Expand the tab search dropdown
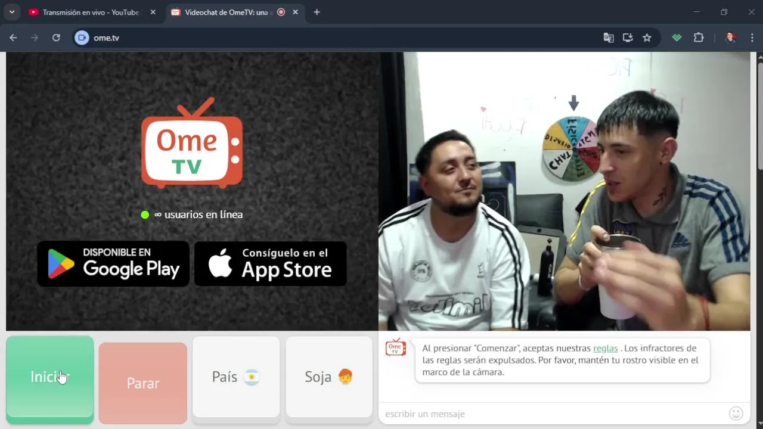The width and height of the screenshot is (763, 429). coord(11,12)
